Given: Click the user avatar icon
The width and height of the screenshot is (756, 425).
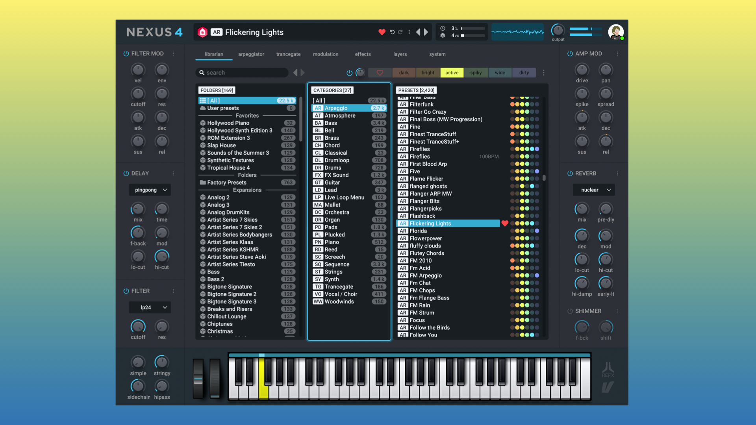Looking at the screenshot, I should click(x=616, y=32).
